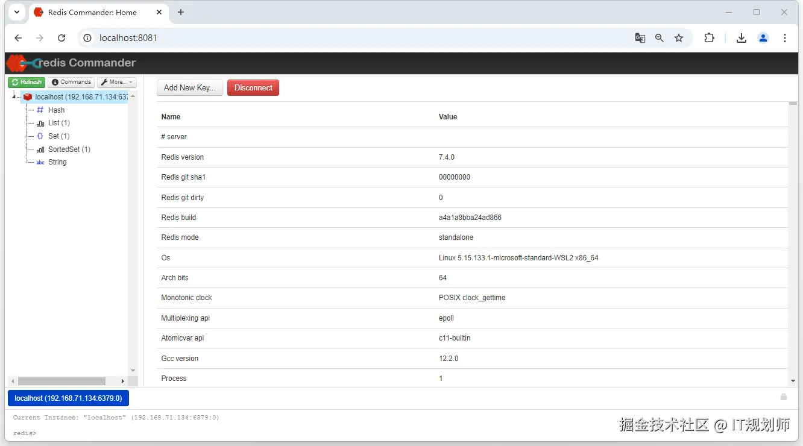Click the Process row label
803x446 pixels.
(174, 378)
